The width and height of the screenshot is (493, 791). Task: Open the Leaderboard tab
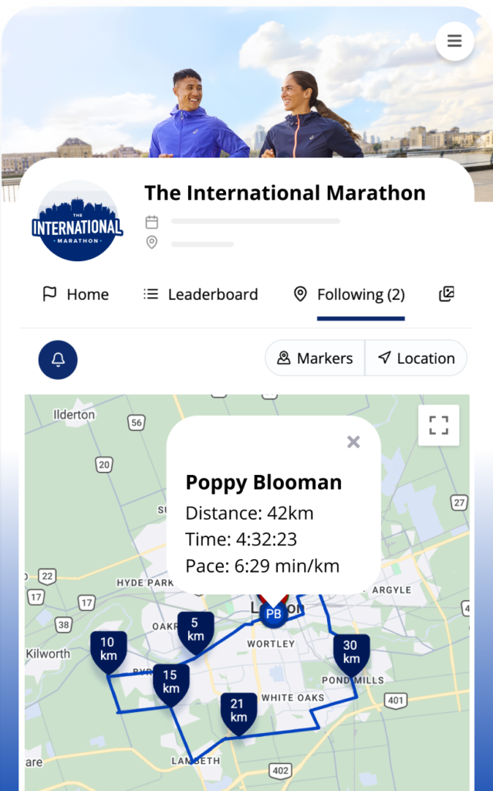[x=201, y=294]
